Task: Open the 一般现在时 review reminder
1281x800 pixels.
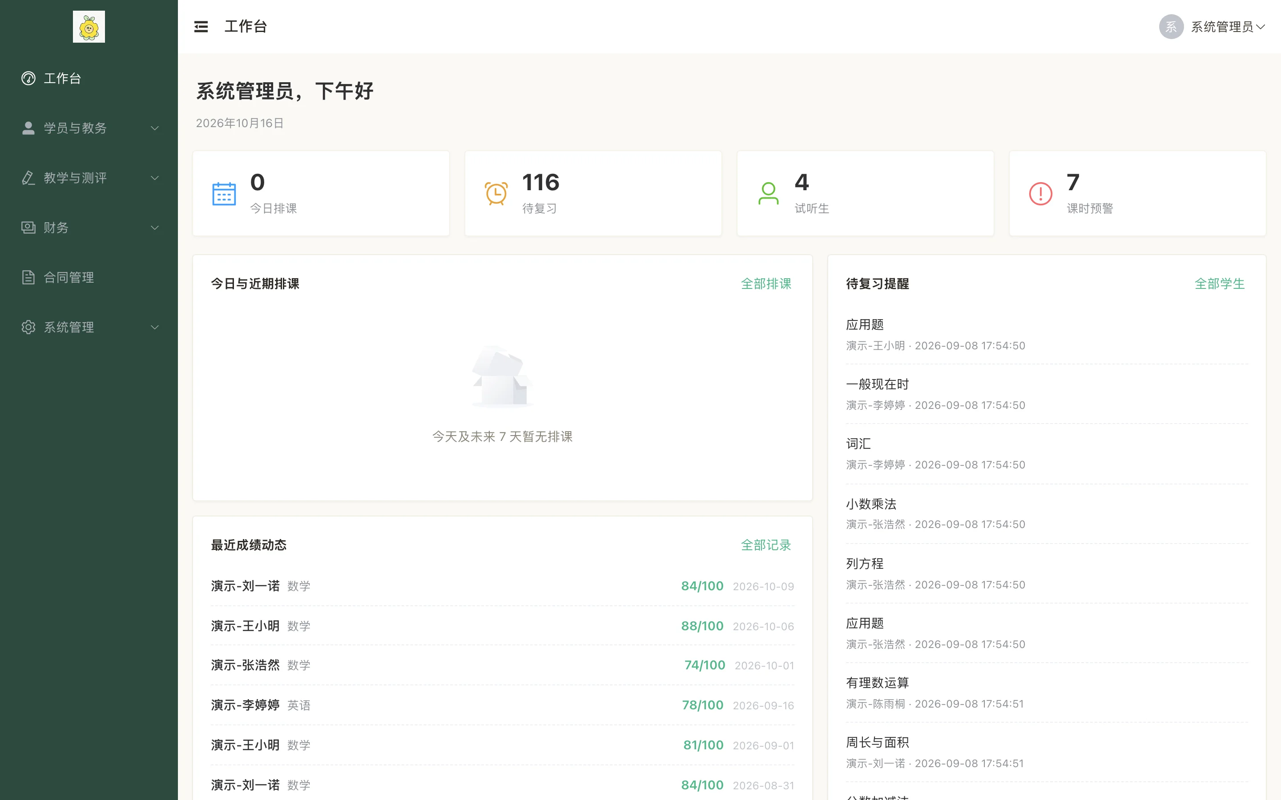Action: 1047,394
